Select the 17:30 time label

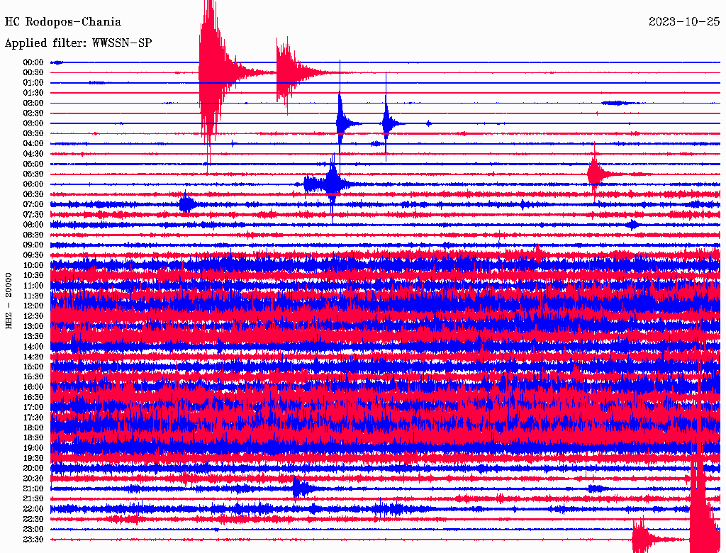pos(33,418)
